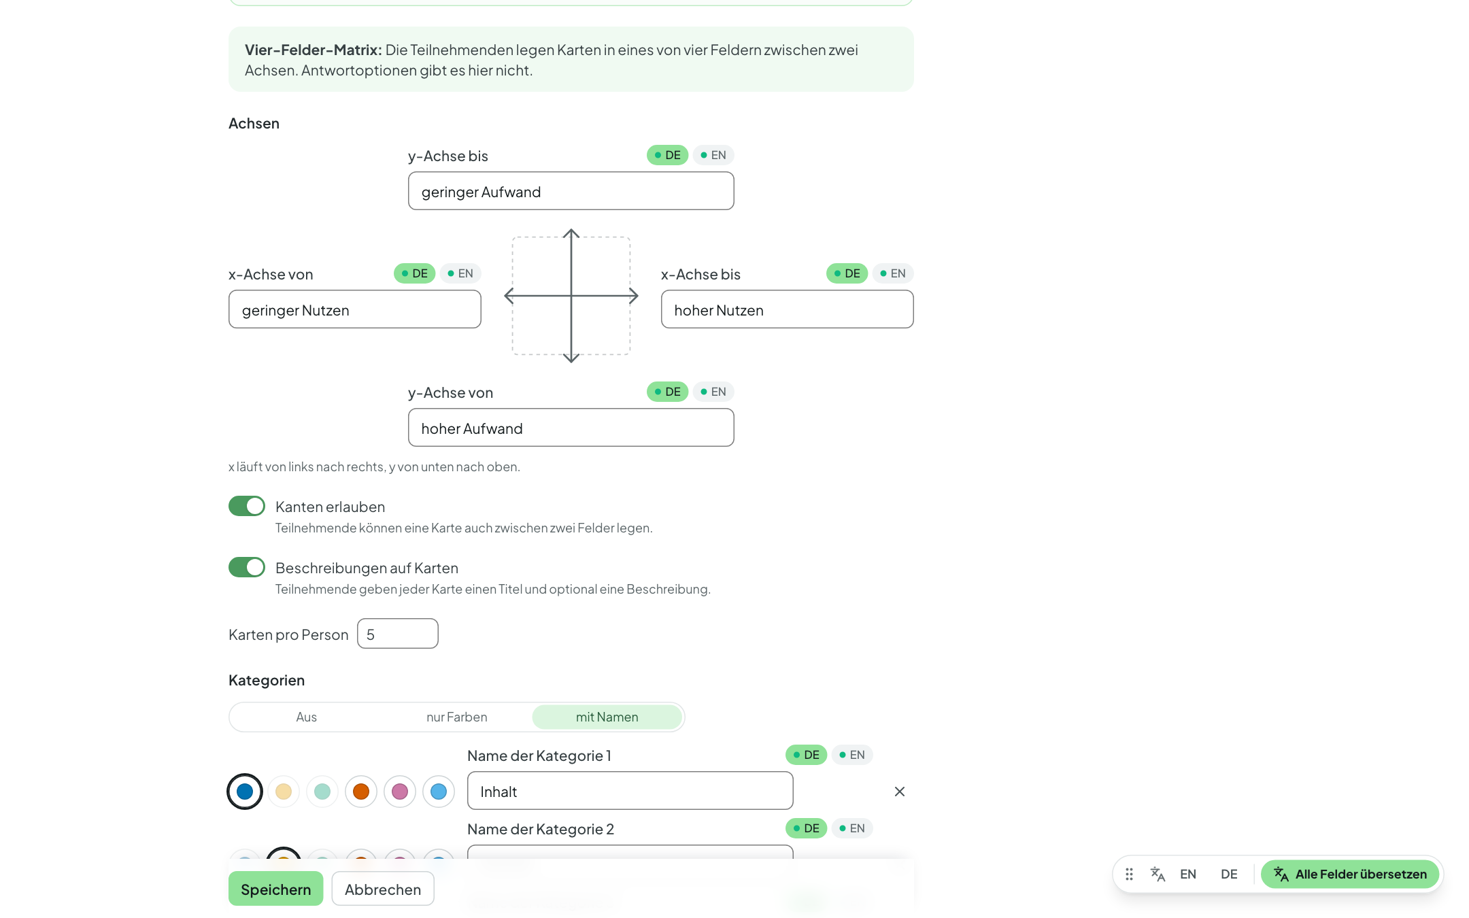This screenshot has width=1469, height=918.
Task: Switch floating toolbar language to DE
Action: [x=1229, y=874]
